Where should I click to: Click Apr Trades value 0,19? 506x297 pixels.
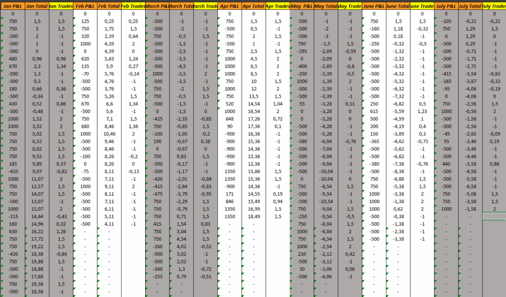point(278,194)
